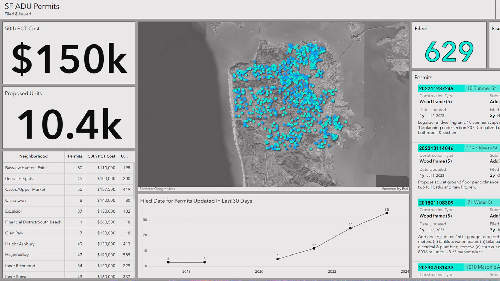Click the Earthstar Geographics map attribution

click(x=157, y=189)
